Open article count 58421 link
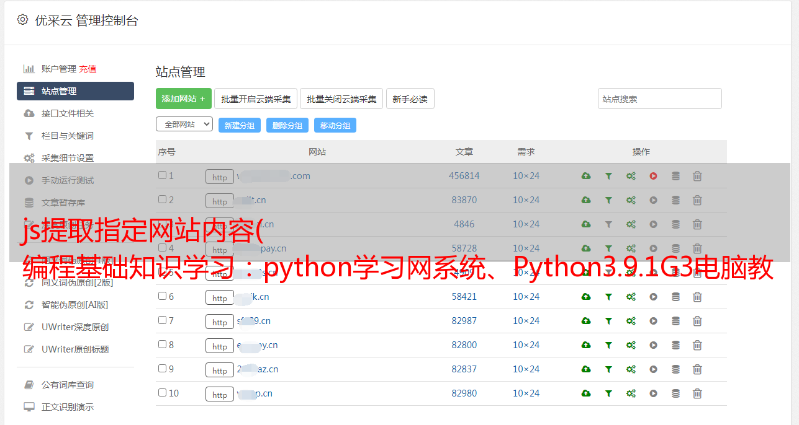The width and height of the screenshot is (799, 425). click(x=464, y=297)
